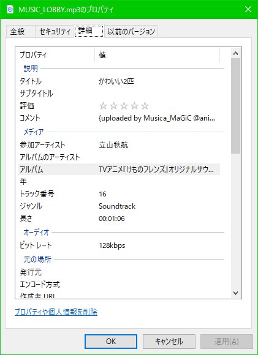Open the セキュリティ tab
This screenshot has height=355, width=258.
(55, 32)
